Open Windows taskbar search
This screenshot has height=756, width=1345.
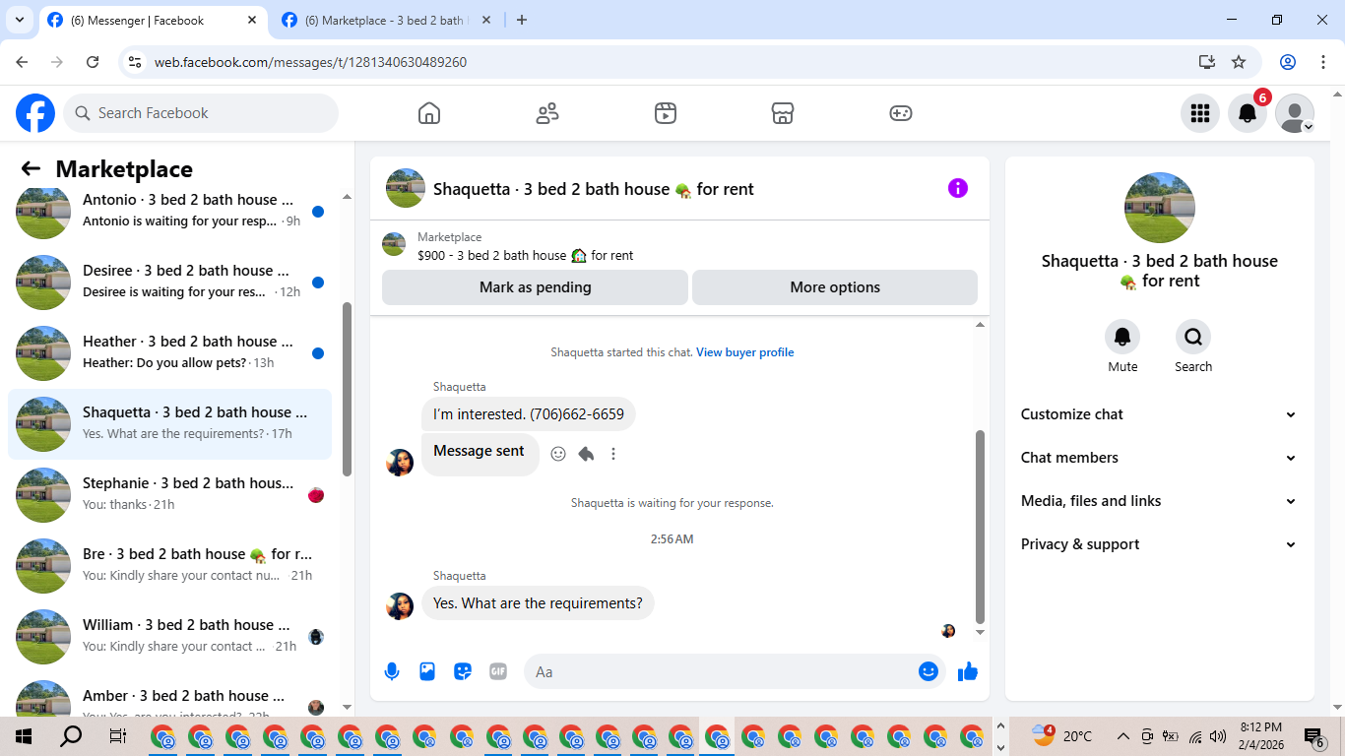pos(71,736)
